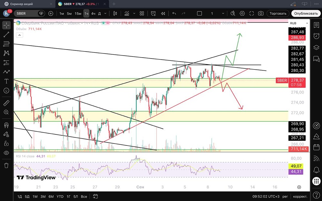Viewport: 322px width, 201px height.
Task: Open the candlestick chart type selector
Action: pyautogui.click(x=115, y=14)
